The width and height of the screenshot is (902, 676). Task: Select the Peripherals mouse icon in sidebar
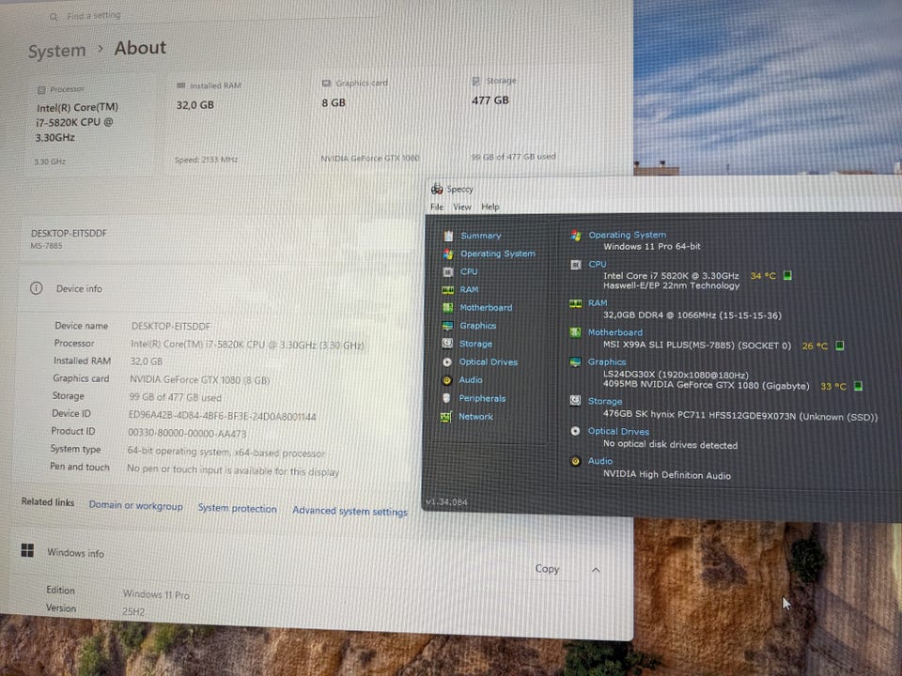446,398
